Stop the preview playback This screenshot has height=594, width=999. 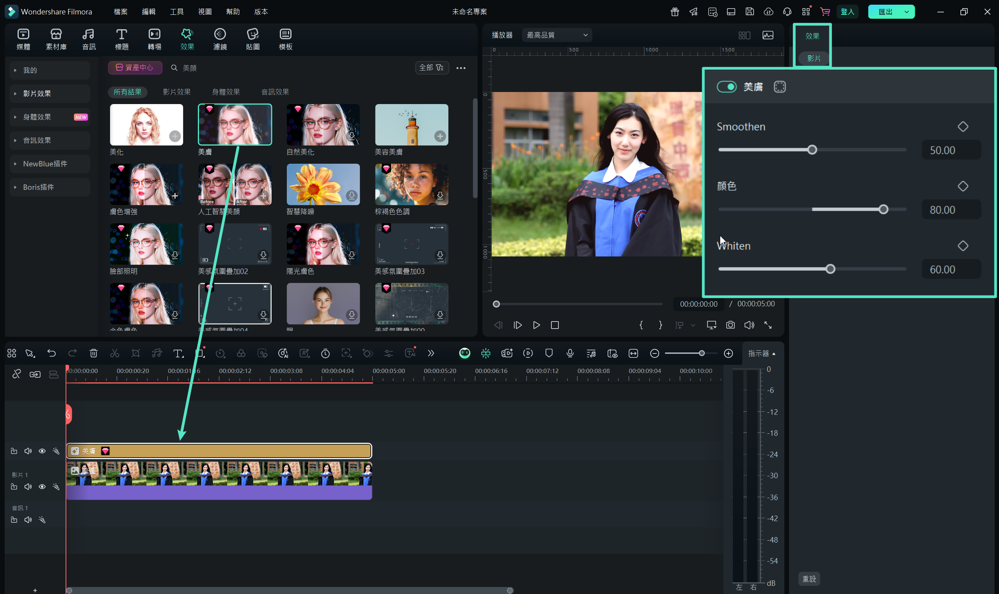pos(555,325)
